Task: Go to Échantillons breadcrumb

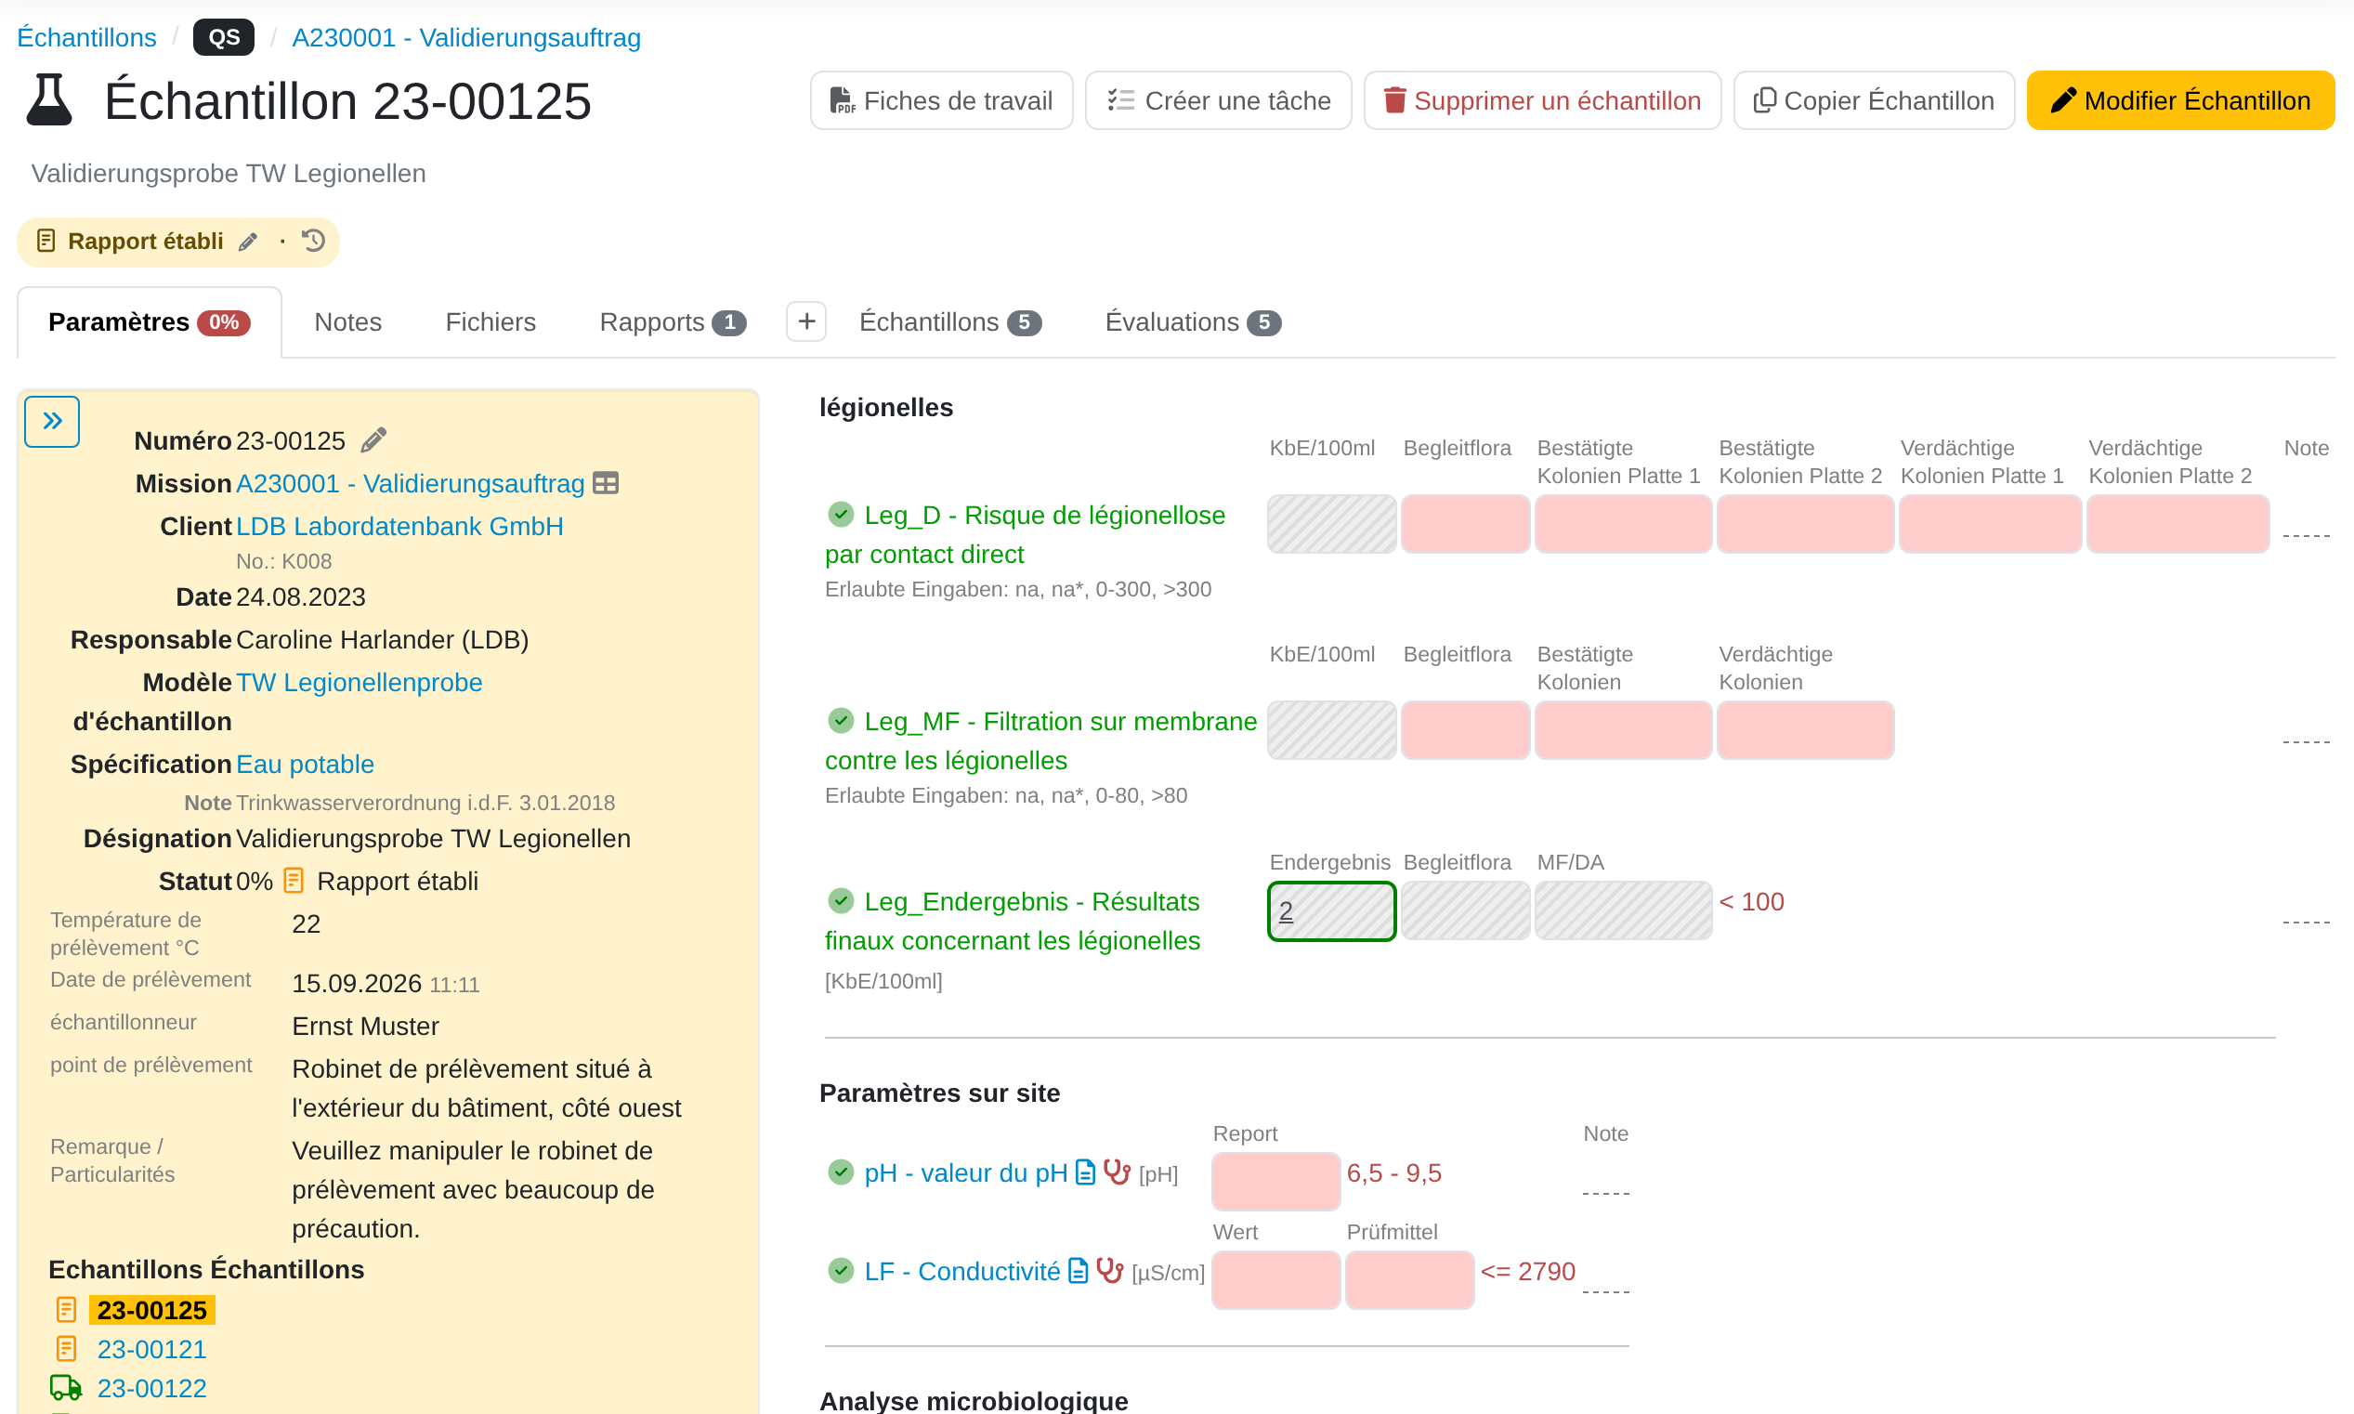Action: point(86,38)
